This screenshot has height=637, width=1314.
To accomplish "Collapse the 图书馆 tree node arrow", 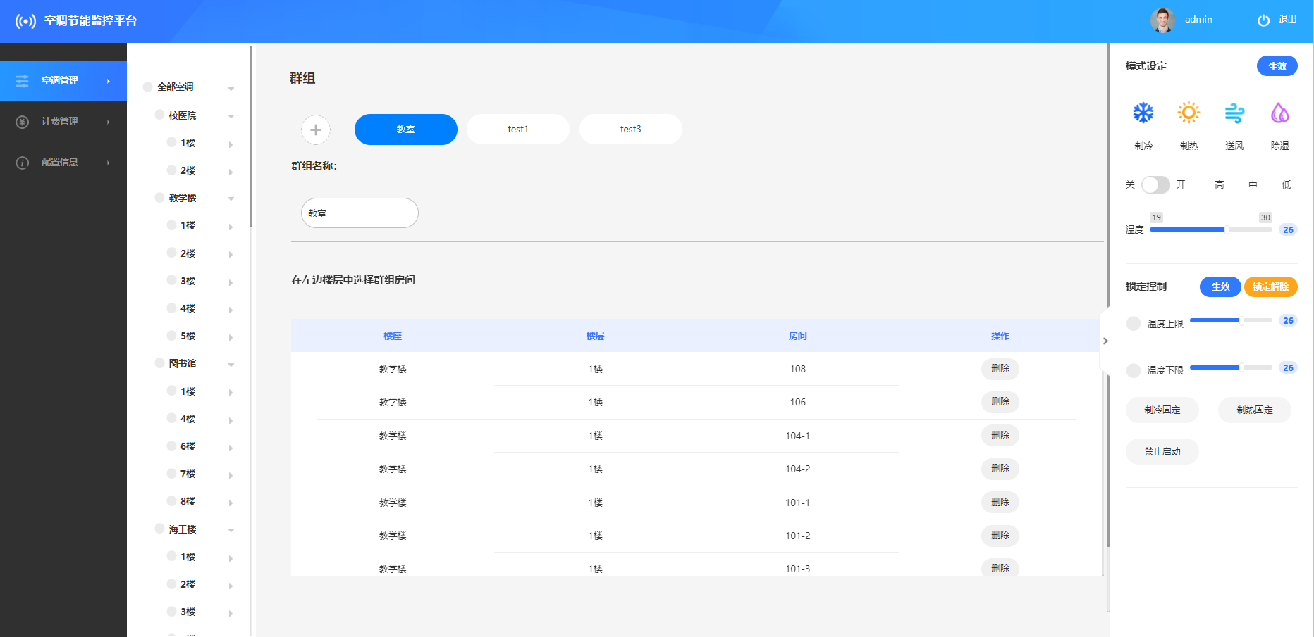I will pos(231,365).
